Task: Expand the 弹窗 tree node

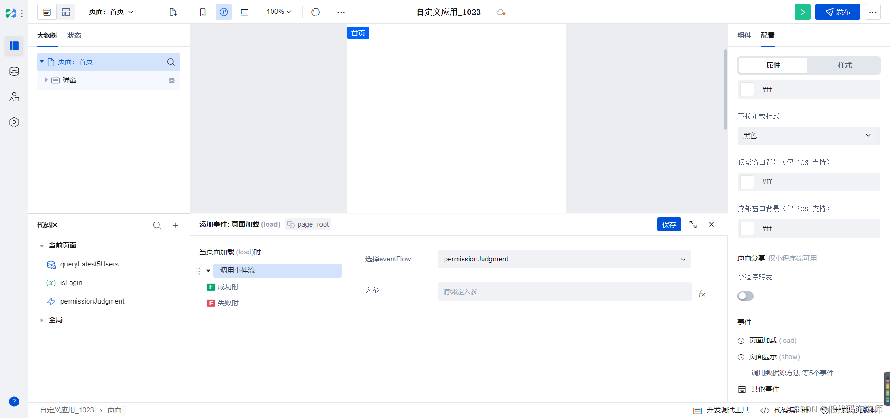Action: click(x=46, y=80)
